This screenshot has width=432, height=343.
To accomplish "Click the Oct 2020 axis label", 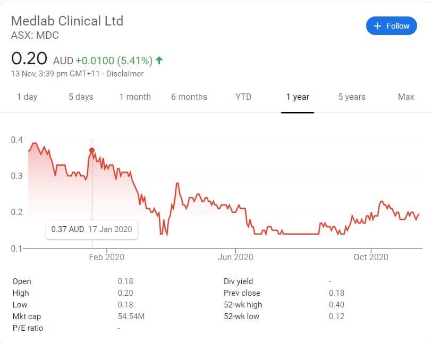I will pyautogui.click(x=371, y=257).
